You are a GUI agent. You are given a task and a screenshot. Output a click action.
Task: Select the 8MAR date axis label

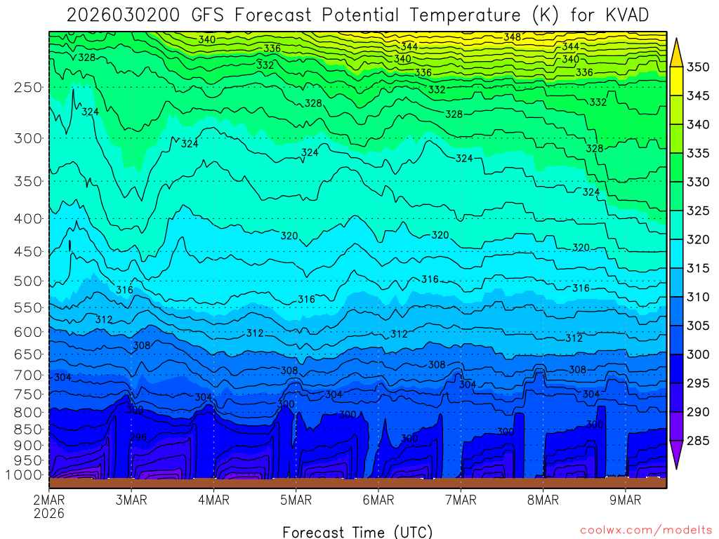click(543, 500)
